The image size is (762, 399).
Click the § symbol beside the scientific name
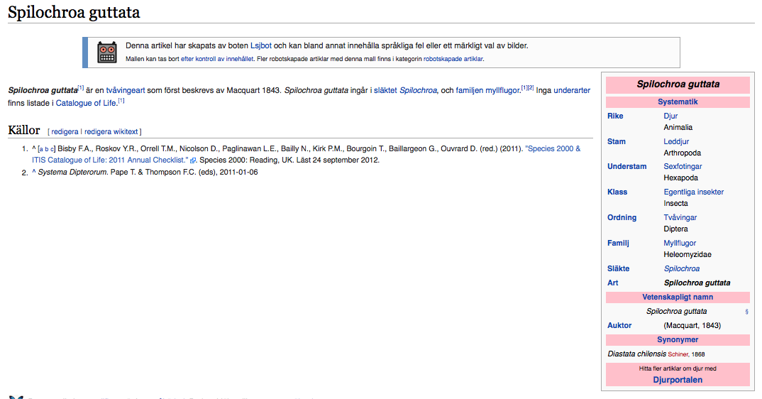pos(746,312)
